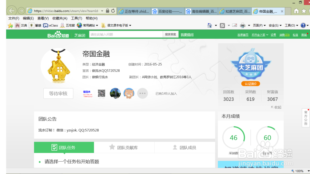The image size is (310, 174).
Task: Switch to the 正在等待 zhid... tab
Action: coord(134,11)
